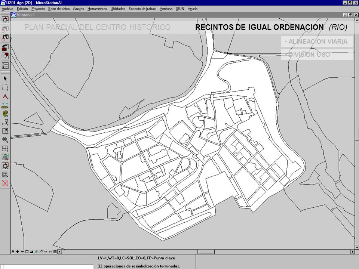Open the Ajustes menu
359x269 pixels.
tap(78, 9)
